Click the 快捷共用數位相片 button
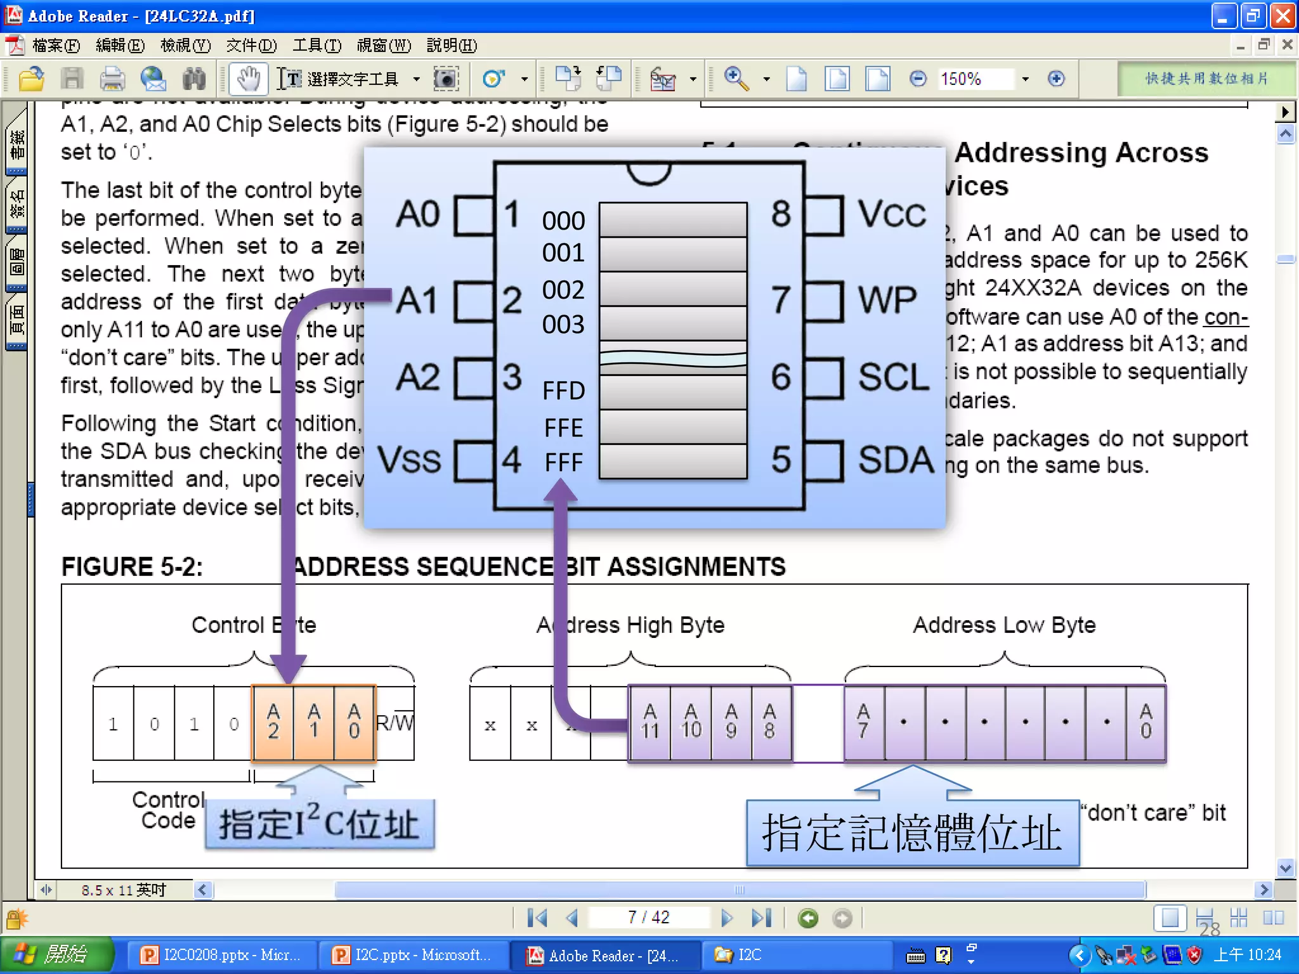This screenshot has width=1299, height=974. click(1205, 79)
